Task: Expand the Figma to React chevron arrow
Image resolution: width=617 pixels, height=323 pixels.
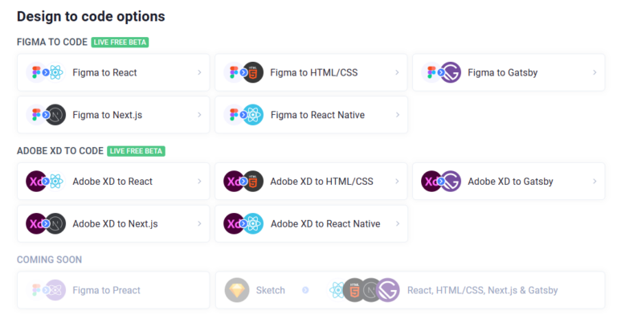Action: (199, 72)
